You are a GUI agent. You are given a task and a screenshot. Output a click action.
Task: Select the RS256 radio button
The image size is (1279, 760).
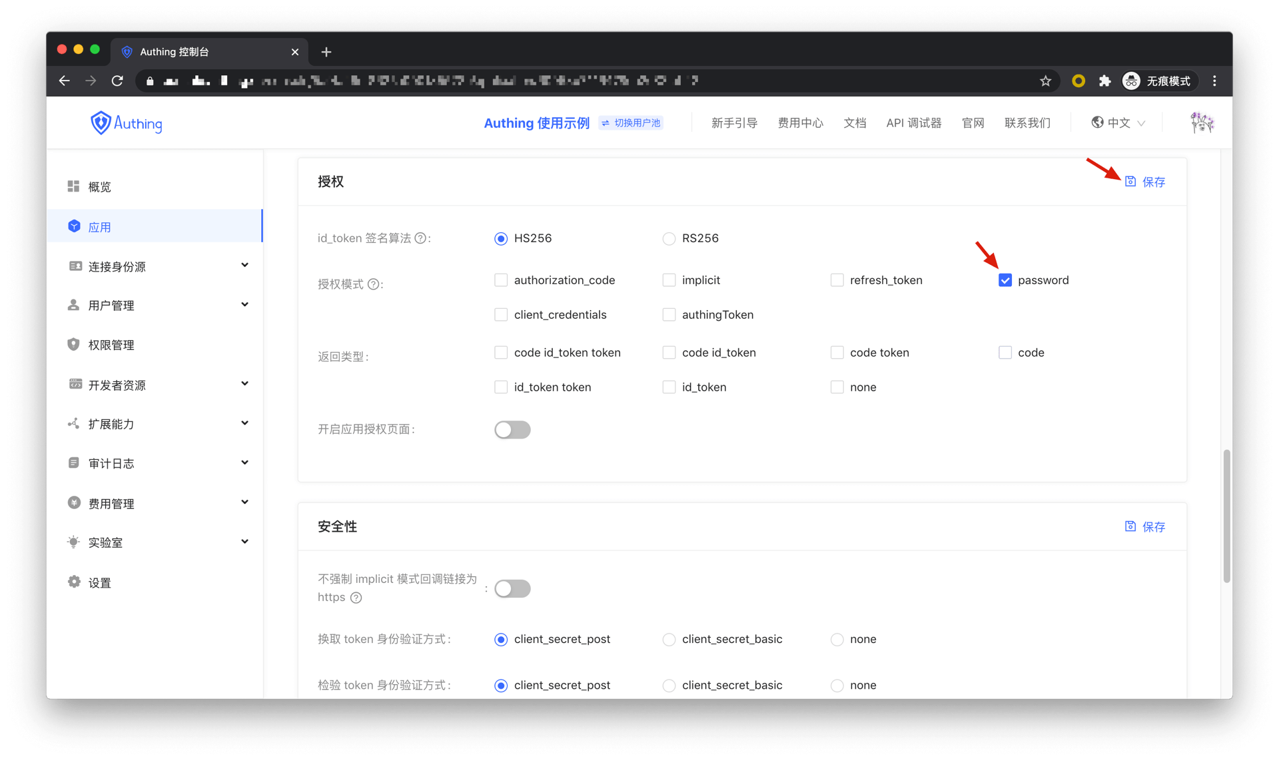tap(669, 239)
